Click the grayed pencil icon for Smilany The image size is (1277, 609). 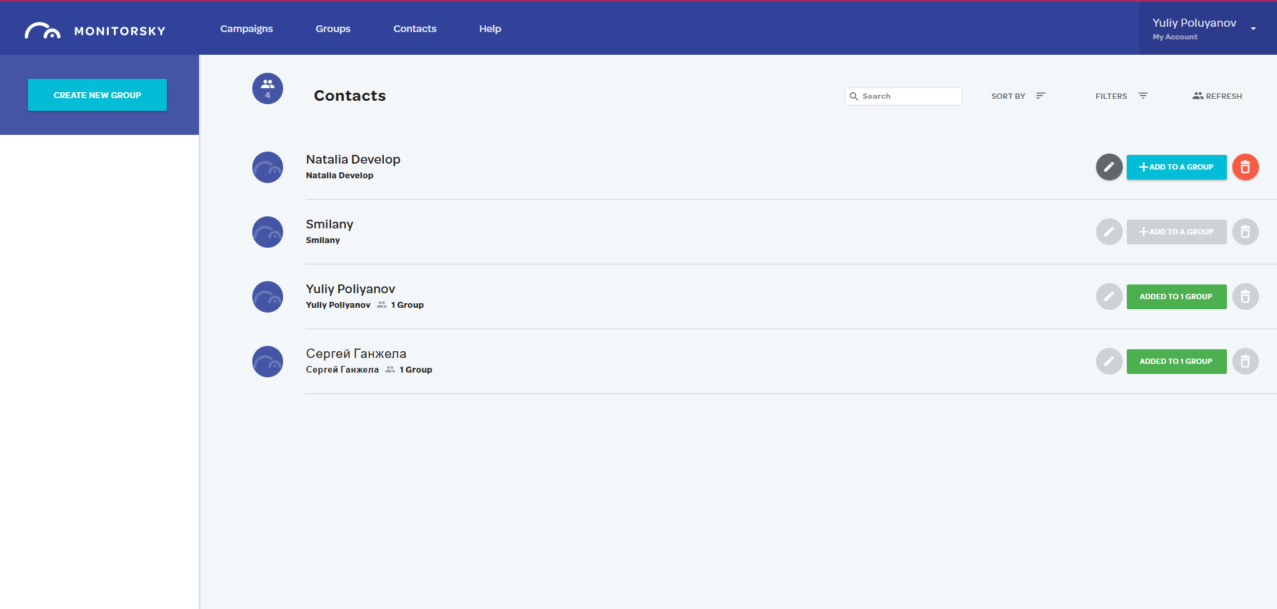click(1109, 232)
